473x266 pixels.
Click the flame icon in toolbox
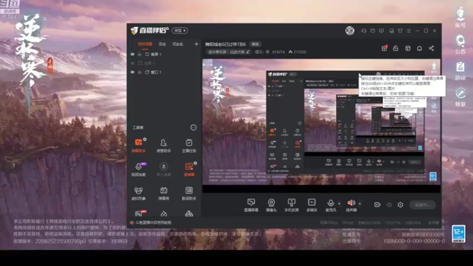pyautogui.click(x=164, y=213)
